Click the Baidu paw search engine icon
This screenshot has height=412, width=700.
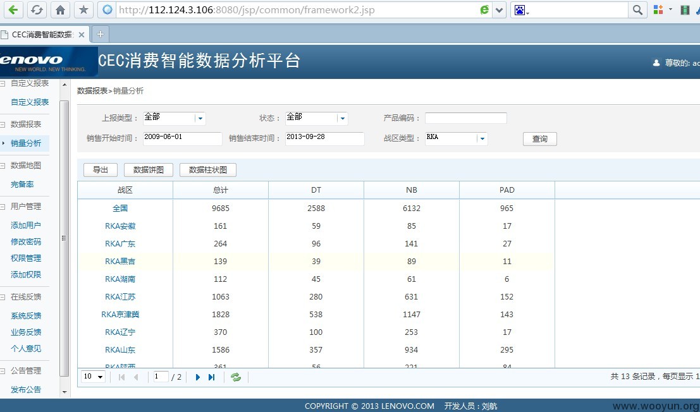point(519,10)
